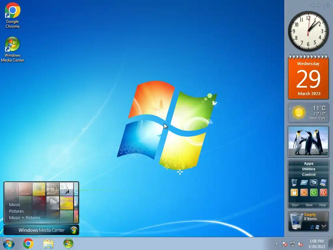Click the plus to add gadgets
The image size is (333, 250).
coord(328,5)
